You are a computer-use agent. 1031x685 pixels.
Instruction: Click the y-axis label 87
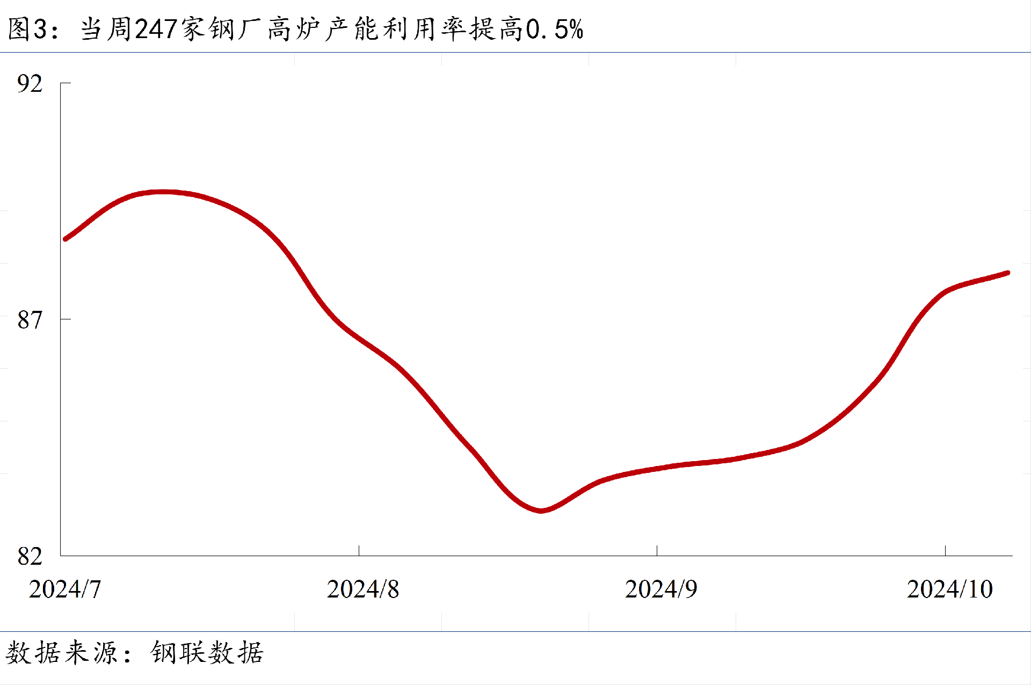point(30,320)
